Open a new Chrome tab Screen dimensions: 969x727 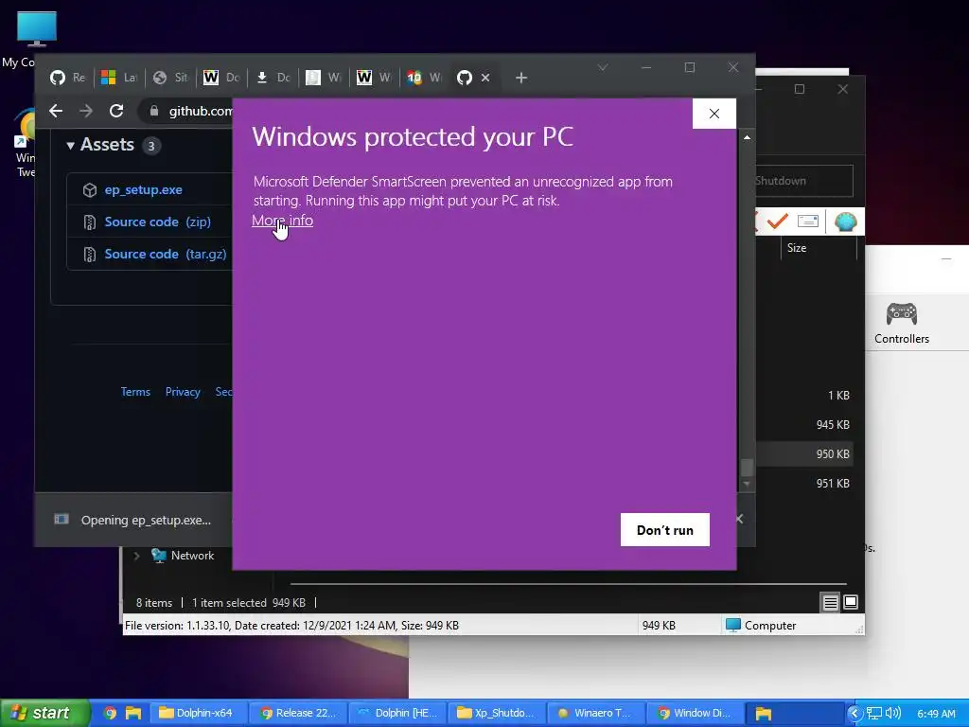(521, 78)
